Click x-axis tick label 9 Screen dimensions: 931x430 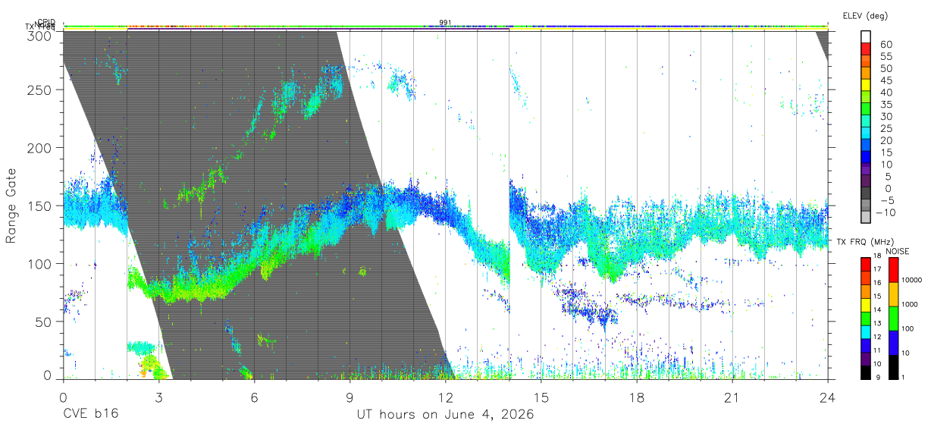click(350, 397)
